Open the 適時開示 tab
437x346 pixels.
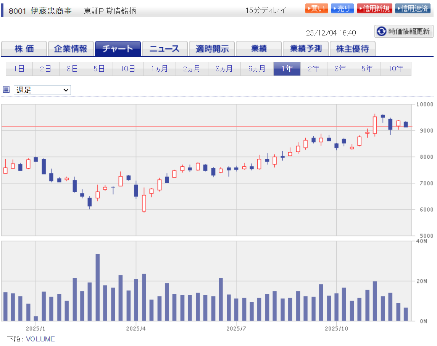pos(212,49)
